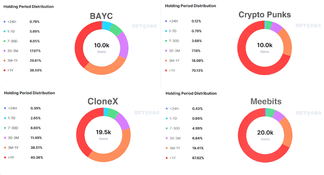The height and width of the screenshot is (175, 324).
Task: Click the NFTScan watermark near Meebits chart
Action: pyautogui.click(x=308, y=113)
